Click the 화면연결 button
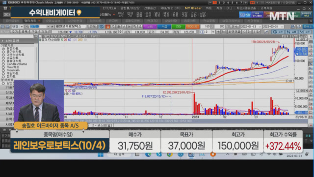The image size is (314, 177). click(235, 31)
